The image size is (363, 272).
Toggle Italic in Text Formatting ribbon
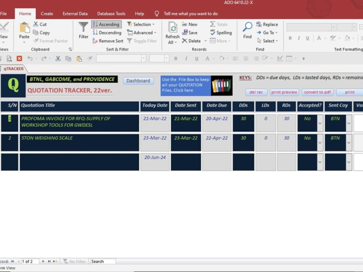(299, 38)
